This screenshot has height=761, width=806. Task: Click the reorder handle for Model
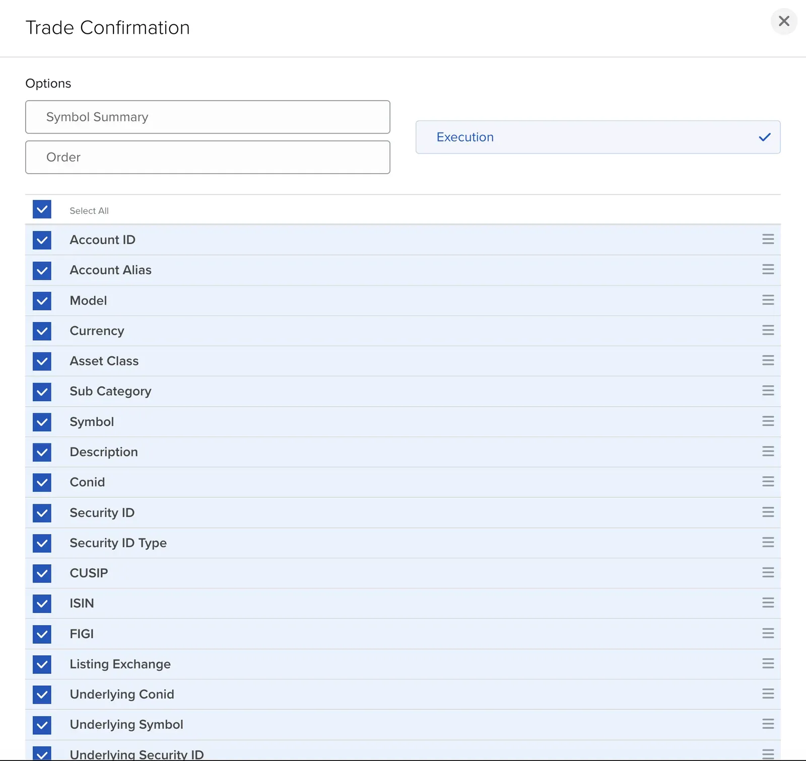point(768,300)
